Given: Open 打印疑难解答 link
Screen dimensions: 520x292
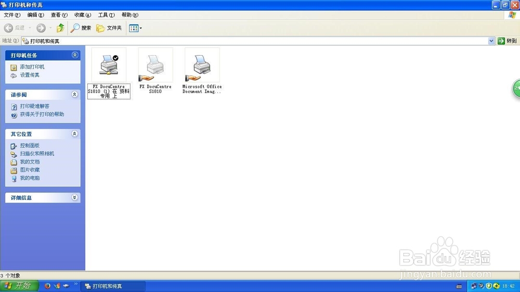Looking at the screenshot, I should tap(34, 106).
